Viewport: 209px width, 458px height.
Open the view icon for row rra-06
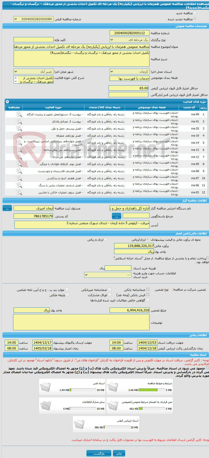[19, 185]
